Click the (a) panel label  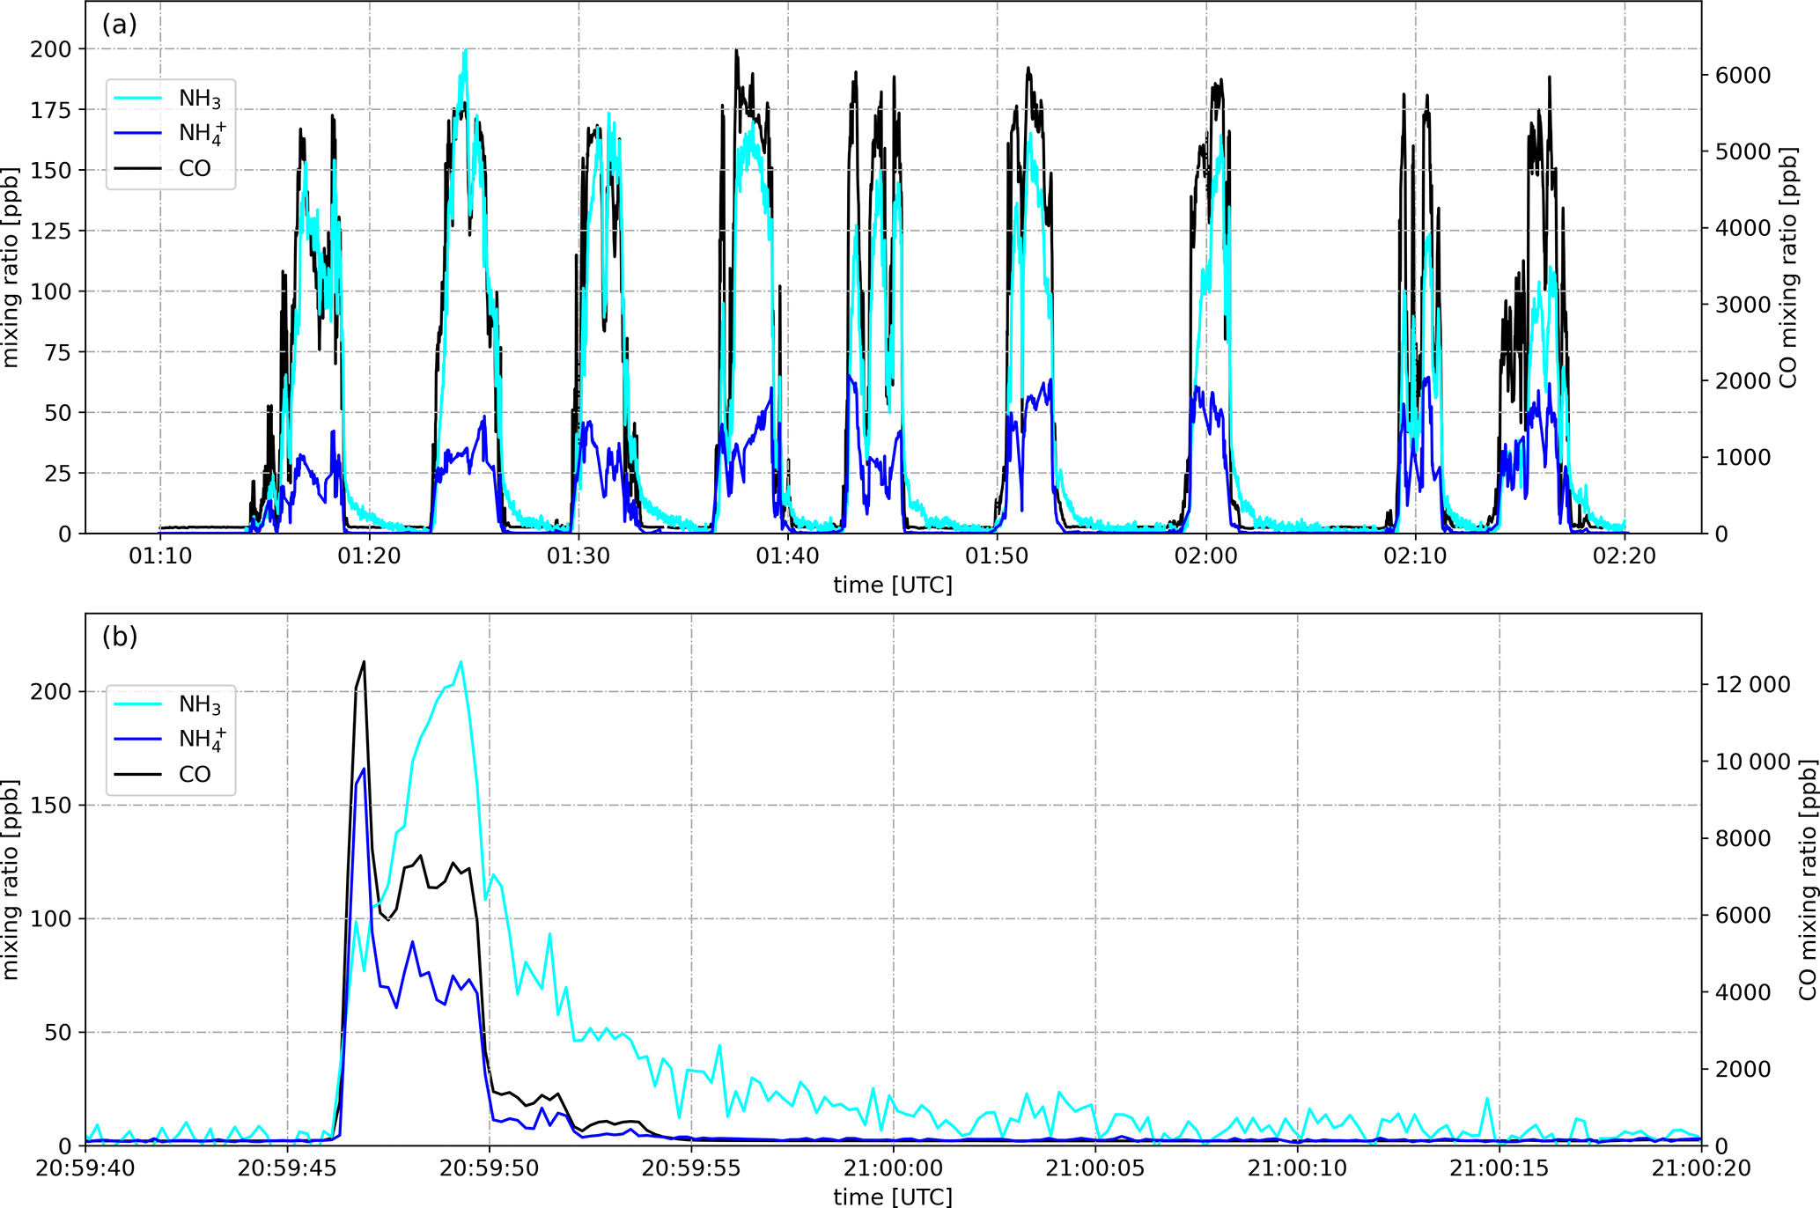click(x=119, y=24)
